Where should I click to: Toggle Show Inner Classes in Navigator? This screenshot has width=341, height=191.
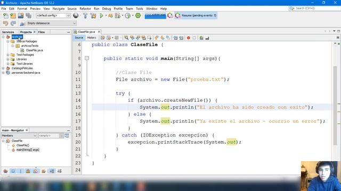(36, 171)
